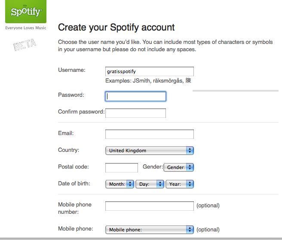282x240 pixels.
Task: Open the Mobile phone model dropdown
Action: tap(150, 230)
